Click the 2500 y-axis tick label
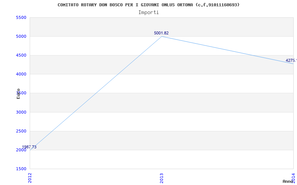The width and height of the screenshot is (297, 185). coord(21,131)
